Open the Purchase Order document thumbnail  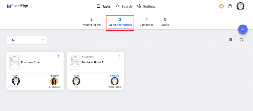(14, 62)
